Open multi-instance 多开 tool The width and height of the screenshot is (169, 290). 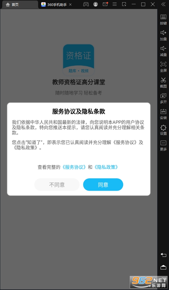click(x=163, y=98)
